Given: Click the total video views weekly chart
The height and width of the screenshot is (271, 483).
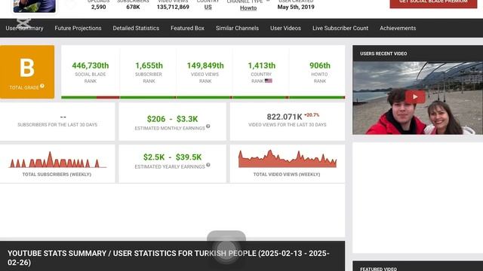Looking at the screenshot, I should [288, 159].
